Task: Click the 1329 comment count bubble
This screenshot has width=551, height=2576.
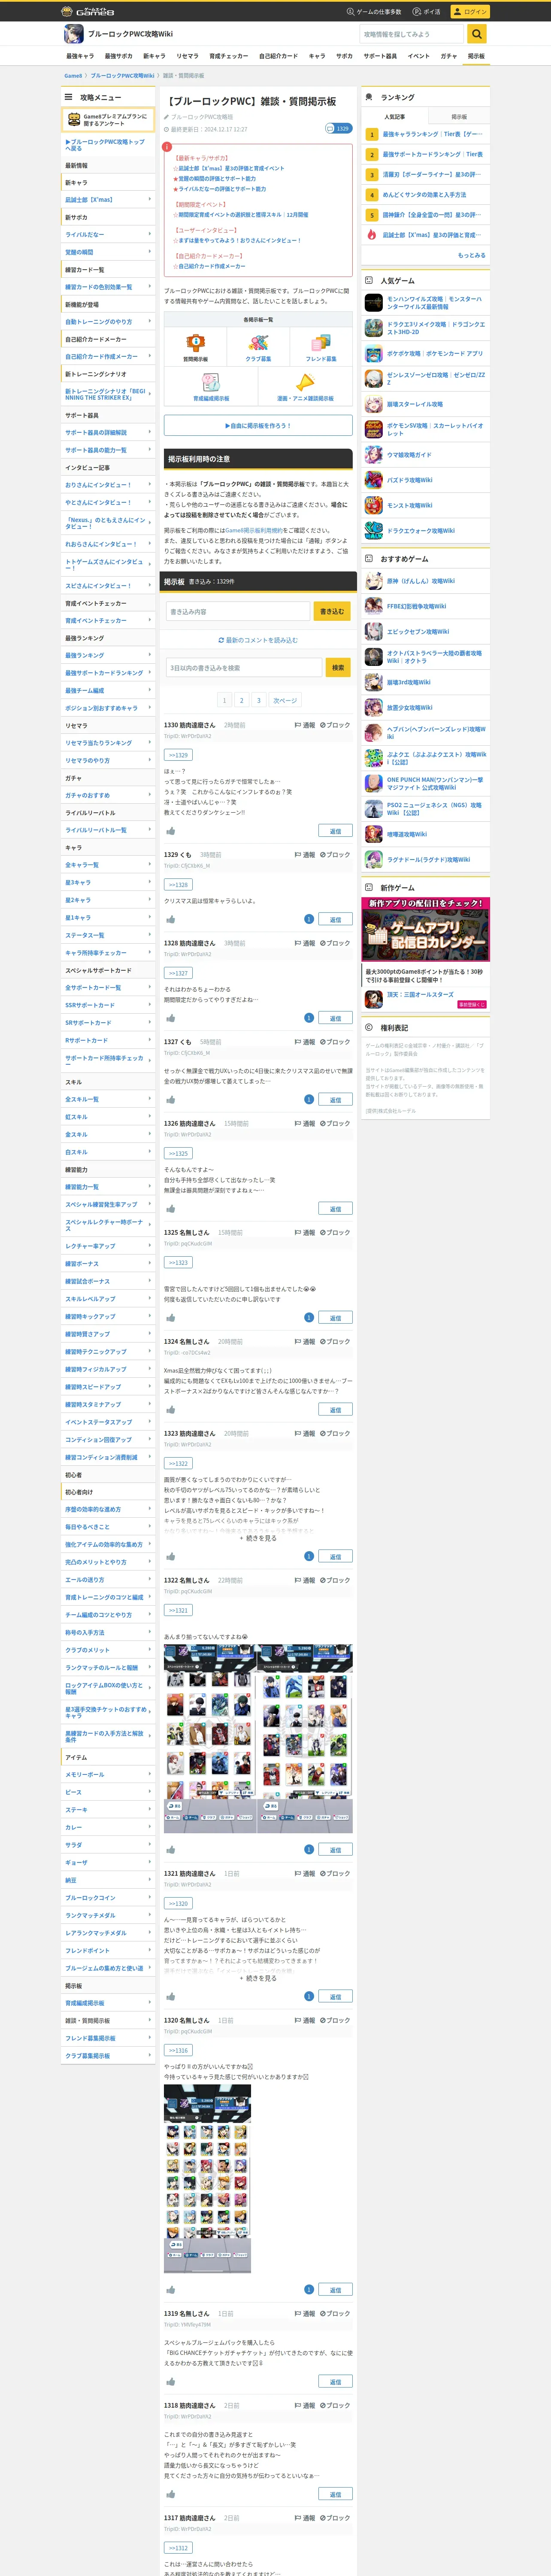Action: coord(338,128)
